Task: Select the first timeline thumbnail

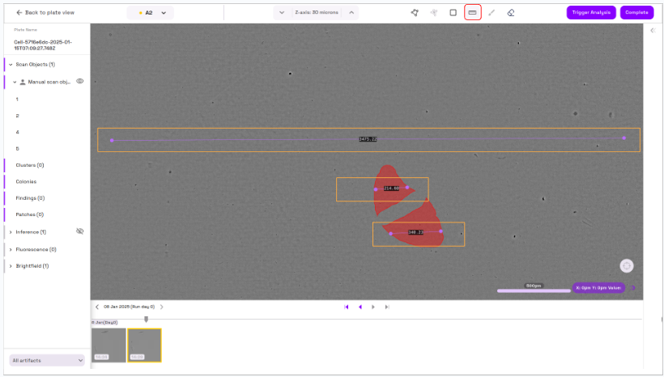Action: click(109, 345)
